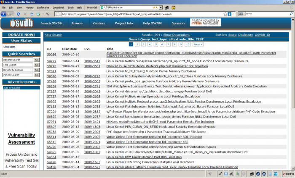
Task: Click the DONATE NOW! link
Action: (x=21, y=35)
